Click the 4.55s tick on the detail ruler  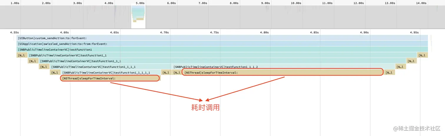click(14, 32)
